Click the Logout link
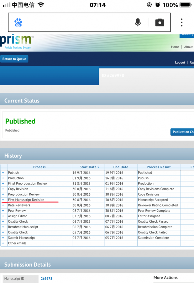The width and height of the screenshot is (194, 283). click(x=180, y=63)
